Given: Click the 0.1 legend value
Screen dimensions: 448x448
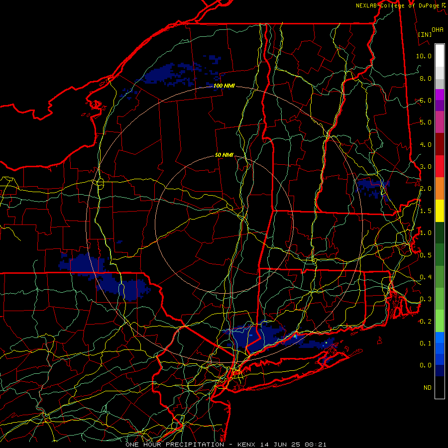Looking at the screenshot, I should (x=426, y=343).
